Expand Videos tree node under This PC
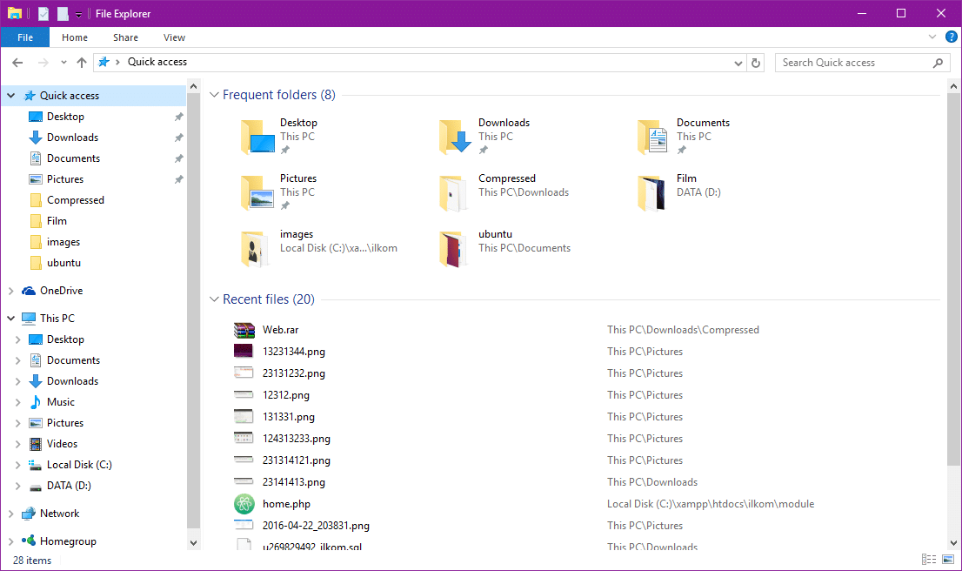 pyautogui.click(x=17, y=444)
